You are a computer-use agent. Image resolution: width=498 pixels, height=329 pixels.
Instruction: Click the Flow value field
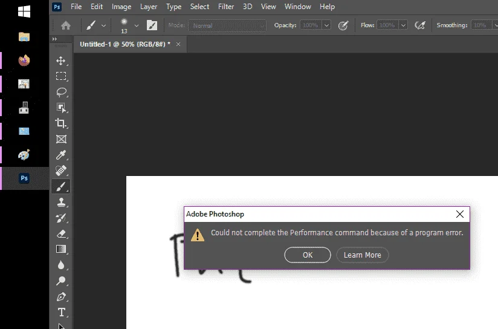tap(387, 25)
